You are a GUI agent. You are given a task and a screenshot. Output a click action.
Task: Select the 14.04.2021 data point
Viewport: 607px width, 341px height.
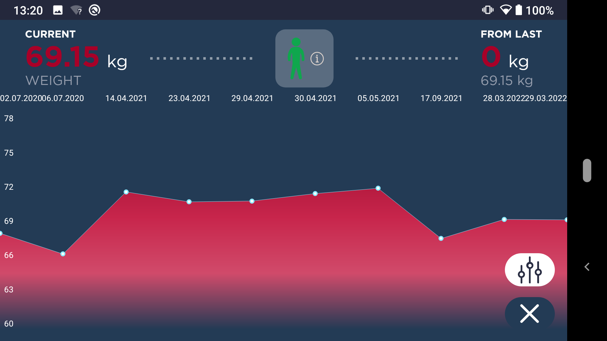[x=126, y=192]
